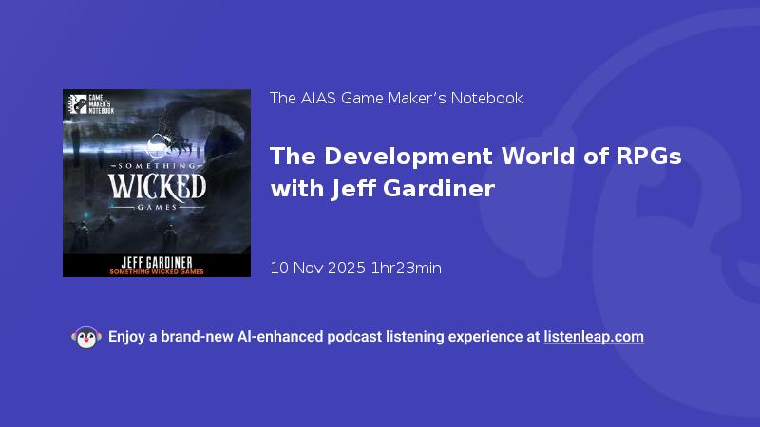The height and width of the screenshot is (427, 760).
Task: Click the Game Maker's Notebook logo on artwork
Action: tap(91, 104)
